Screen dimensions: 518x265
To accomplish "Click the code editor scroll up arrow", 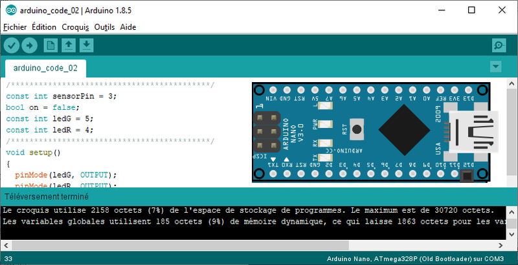I will point(512,83).
